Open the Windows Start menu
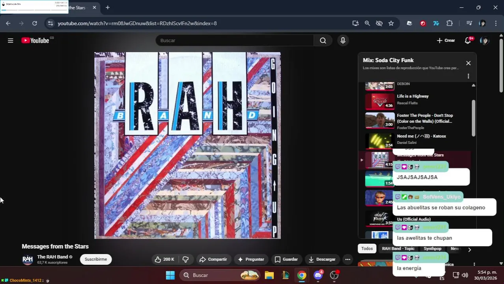Viewport: 504px width, 284px height. [170, 275]
